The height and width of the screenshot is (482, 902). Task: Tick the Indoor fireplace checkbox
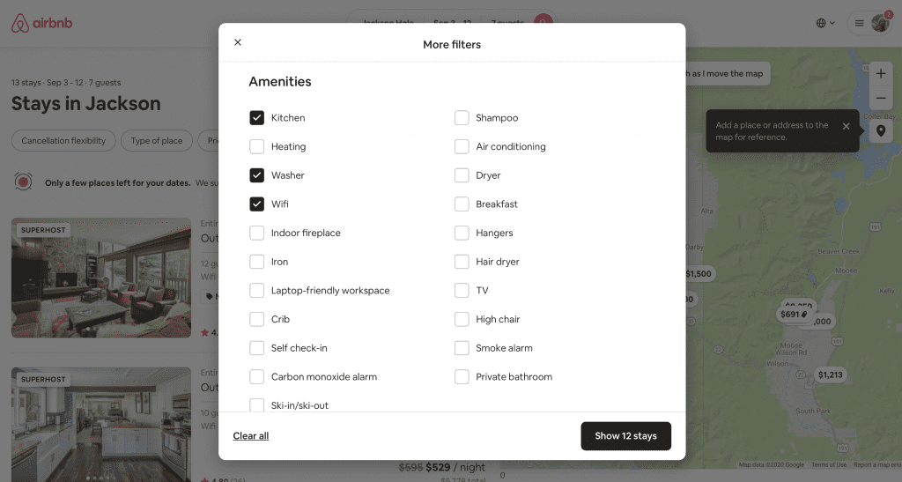[x=256, y=233]
